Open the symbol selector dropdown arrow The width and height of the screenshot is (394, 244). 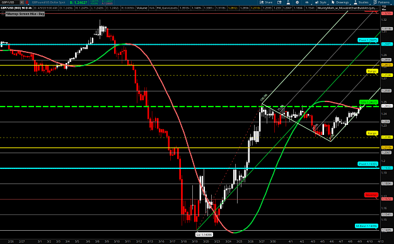(x=22, y=3)
